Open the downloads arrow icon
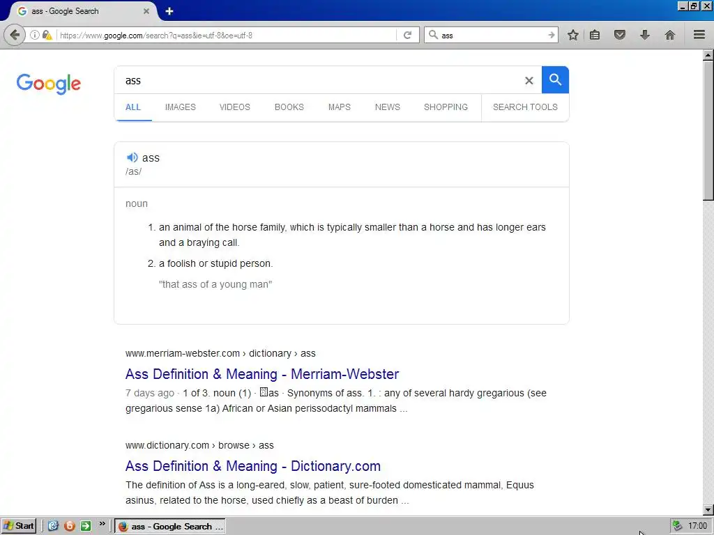Viewport: 714px width, 535px height. point(645,35)
